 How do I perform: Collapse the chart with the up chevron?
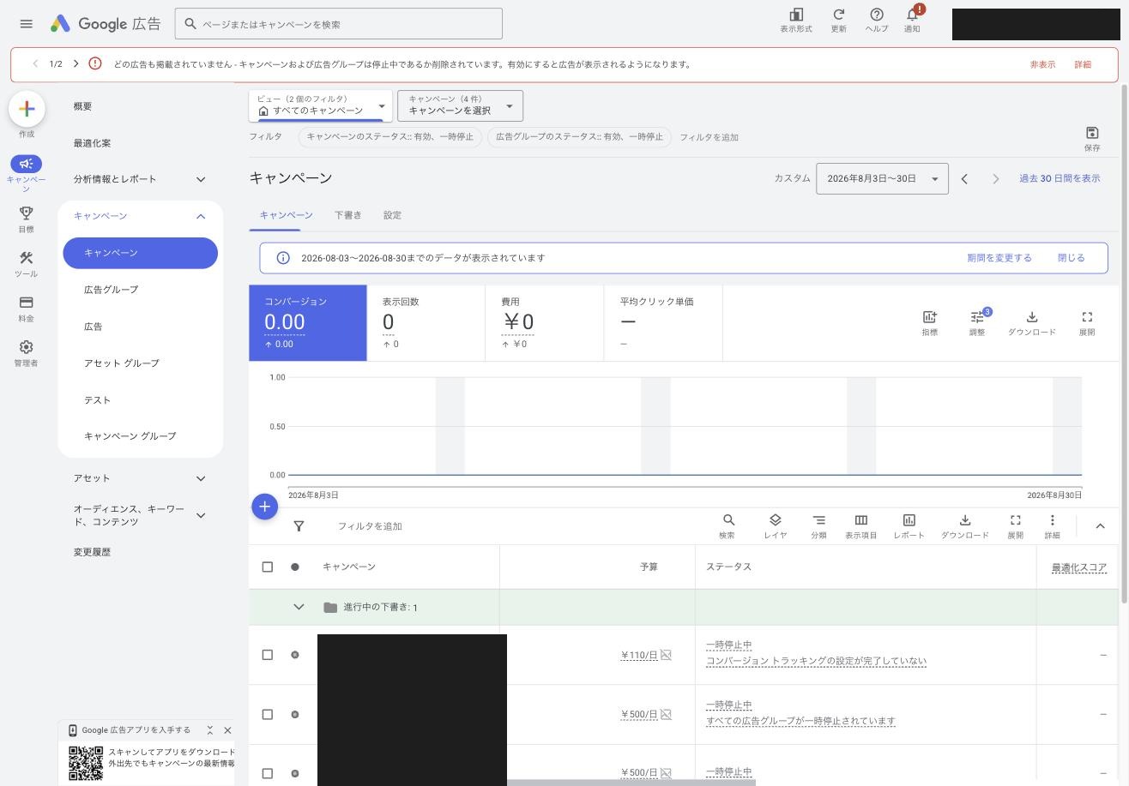1100,526
